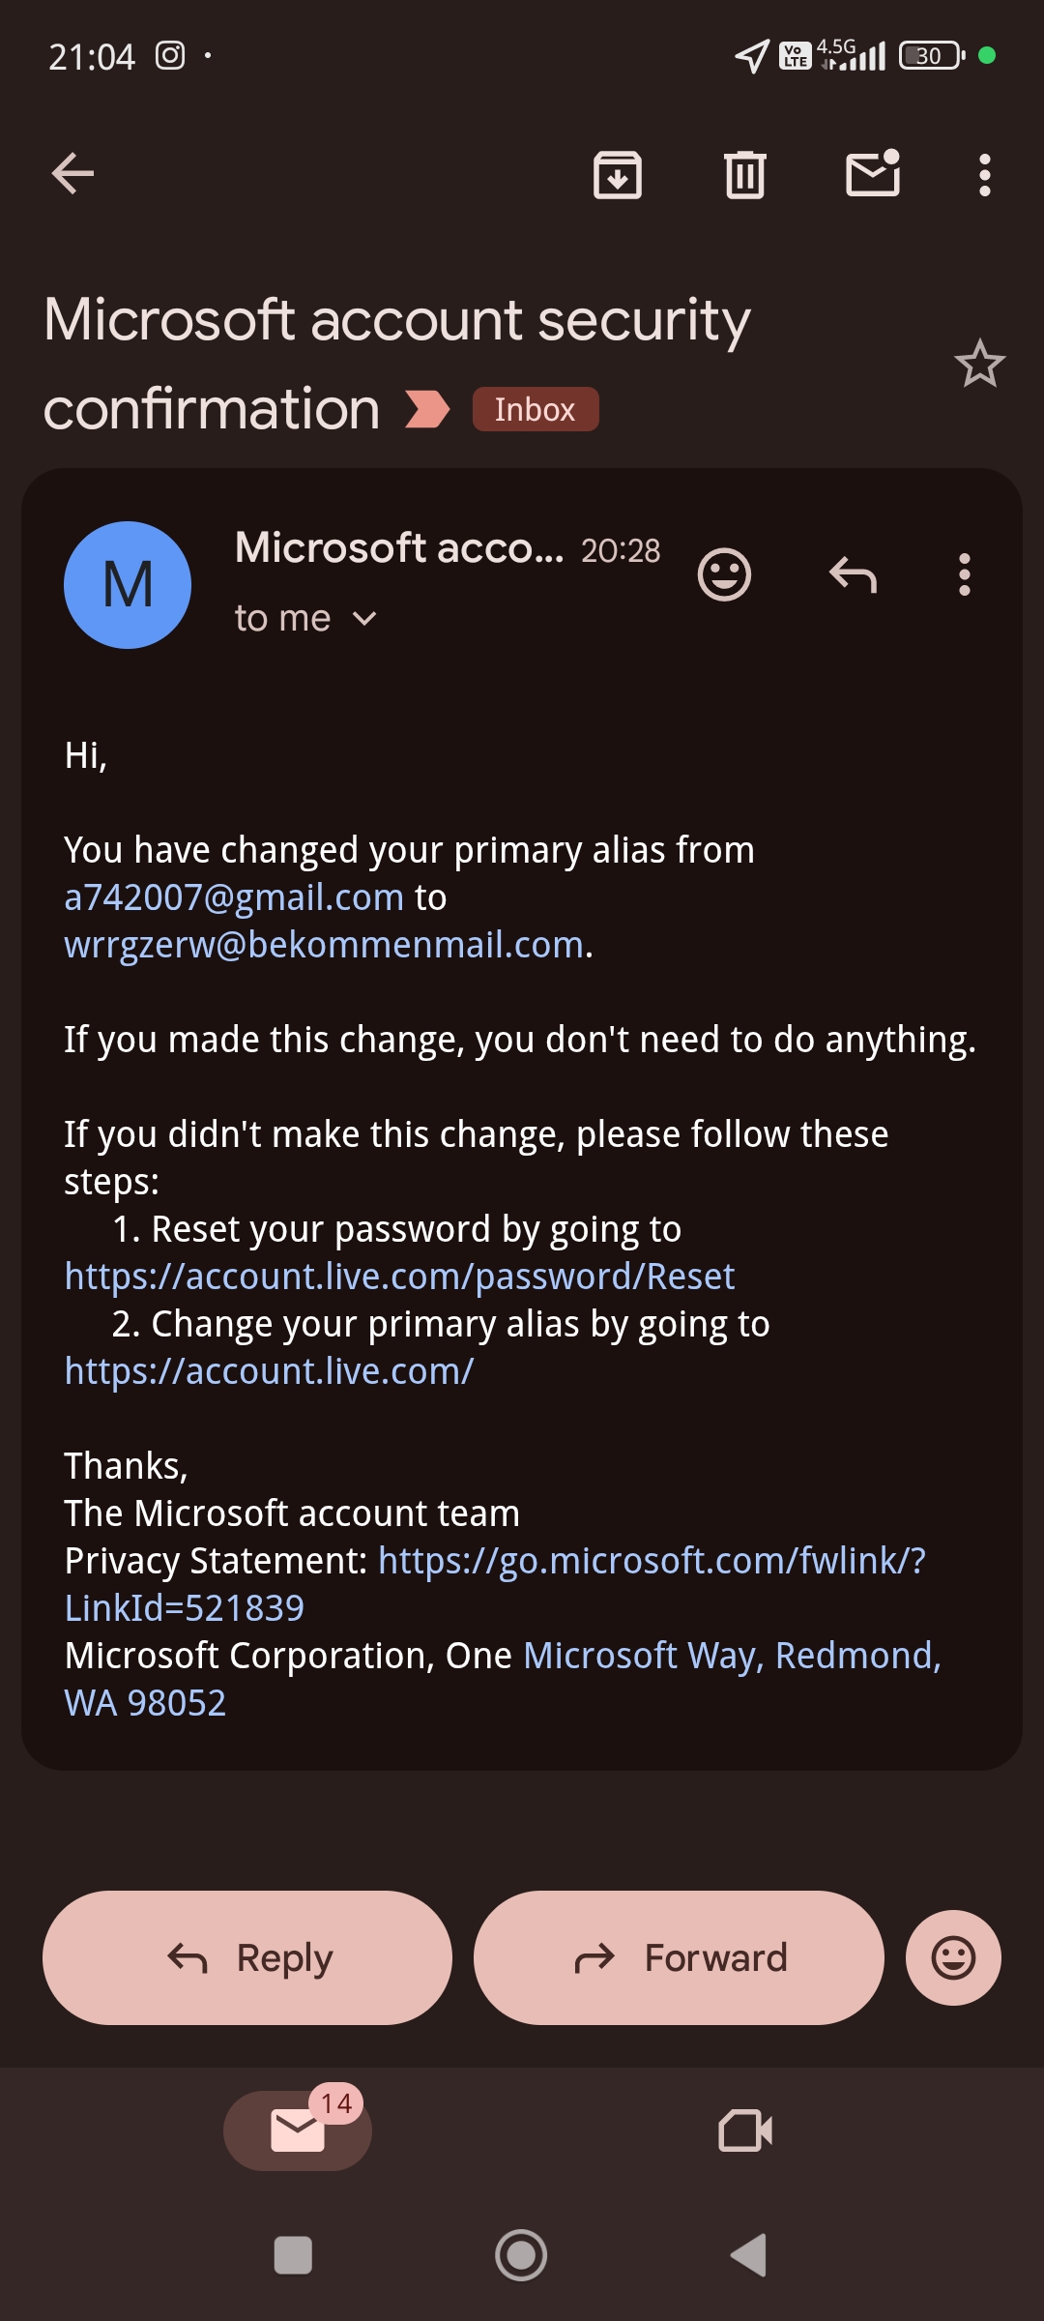Add emoji reaction in message header

click(x=724, y=575)
